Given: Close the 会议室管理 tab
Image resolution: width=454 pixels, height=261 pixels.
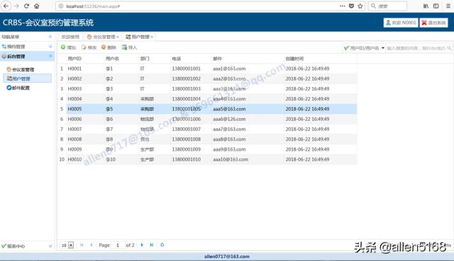Looking at the screenshot, I should click(x=118, y=37).
